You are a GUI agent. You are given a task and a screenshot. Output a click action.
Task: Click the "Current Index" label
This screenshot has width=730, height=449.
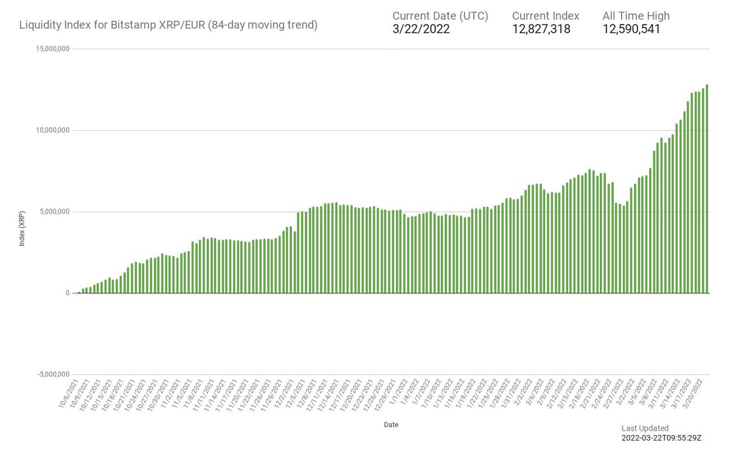[546, 16]
